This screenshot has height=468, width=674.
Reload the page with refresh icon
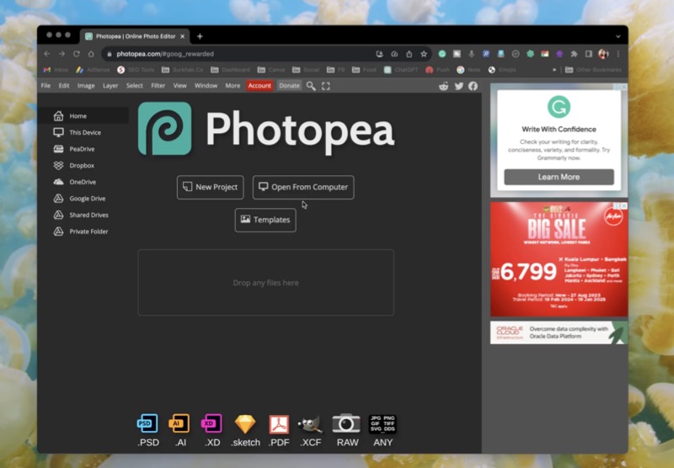pyautogui.click(x=77, y=54)
